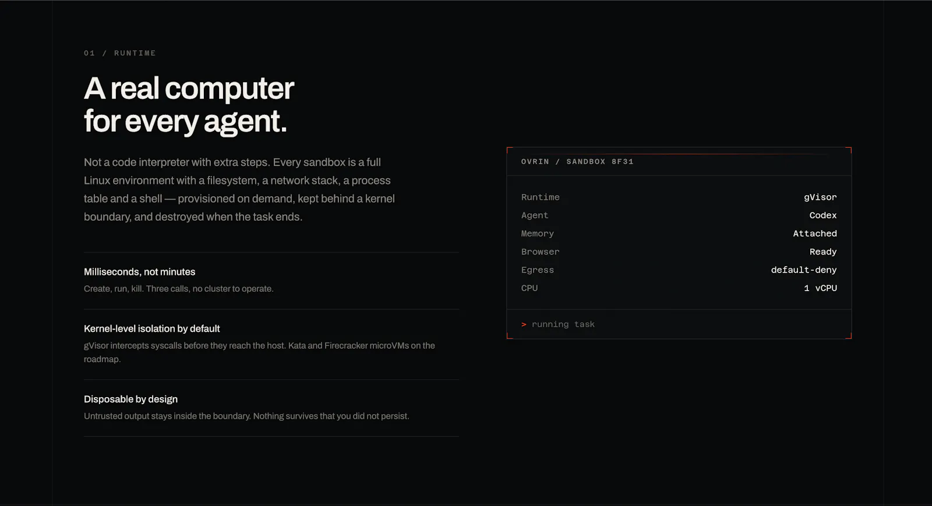
Task: Click the 'Disposable by design' heading
Action: 130,399
